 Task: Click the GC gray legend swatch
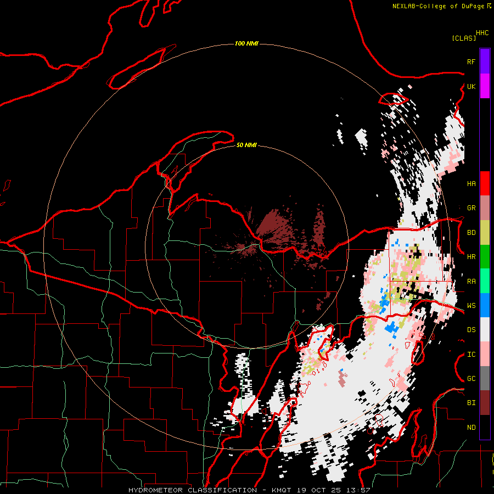pos(485,378)
